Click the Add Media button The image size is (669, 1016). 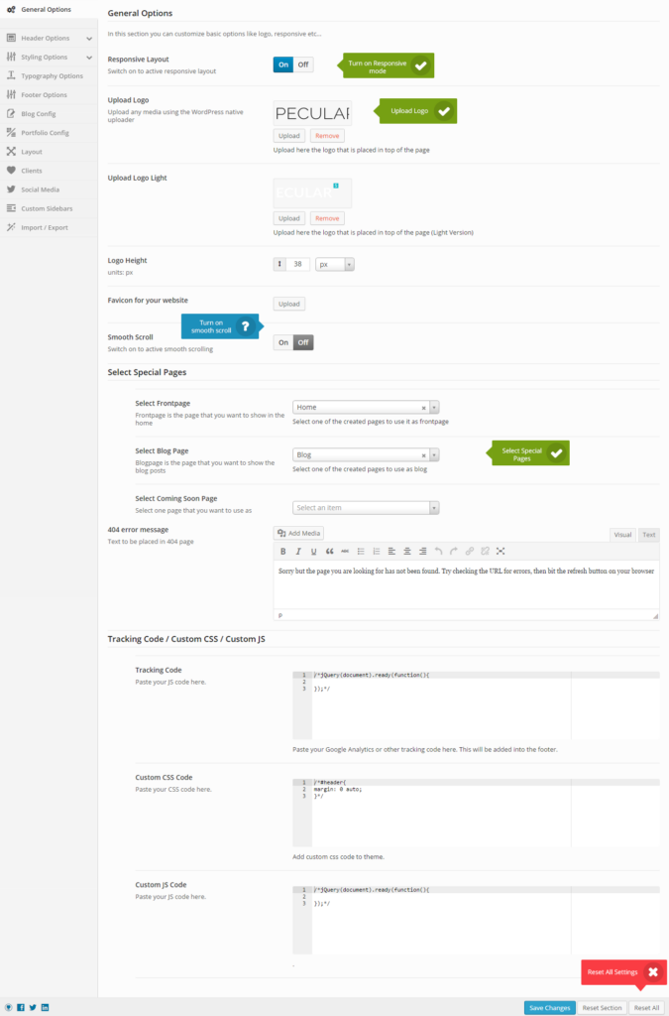click(299, 533)
